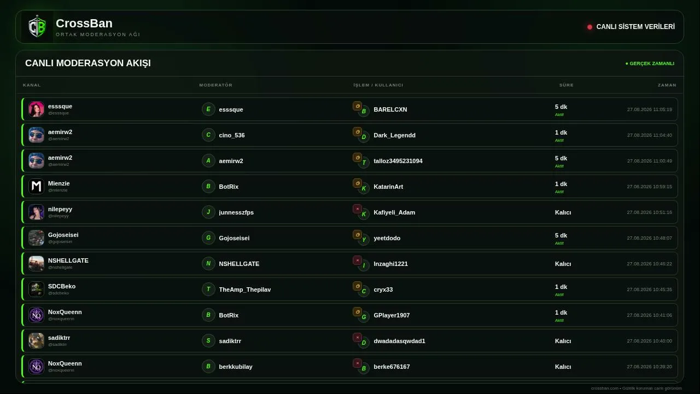
Task: Open SDCBeko channel avatar
Action: tap(37, 289)
